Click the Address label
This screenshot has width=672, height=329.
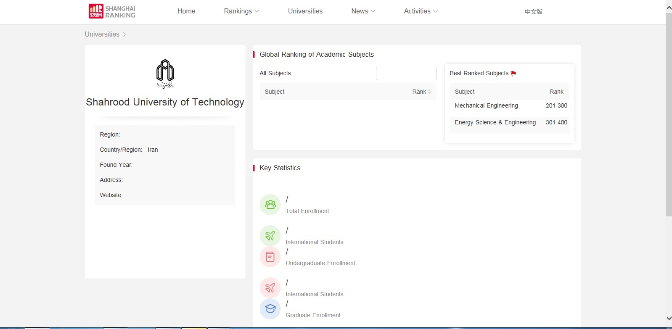coord(111,180)
